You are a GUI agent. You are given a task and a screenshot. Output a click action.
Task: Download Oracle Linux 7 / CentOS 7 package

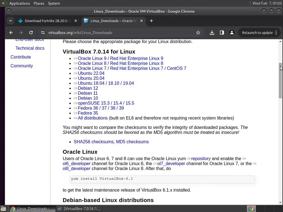click(x=132, y=68)
